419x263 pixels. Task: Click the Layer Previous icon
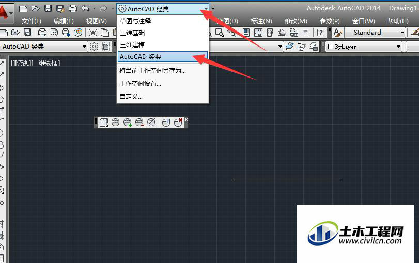tap(302, 47)
